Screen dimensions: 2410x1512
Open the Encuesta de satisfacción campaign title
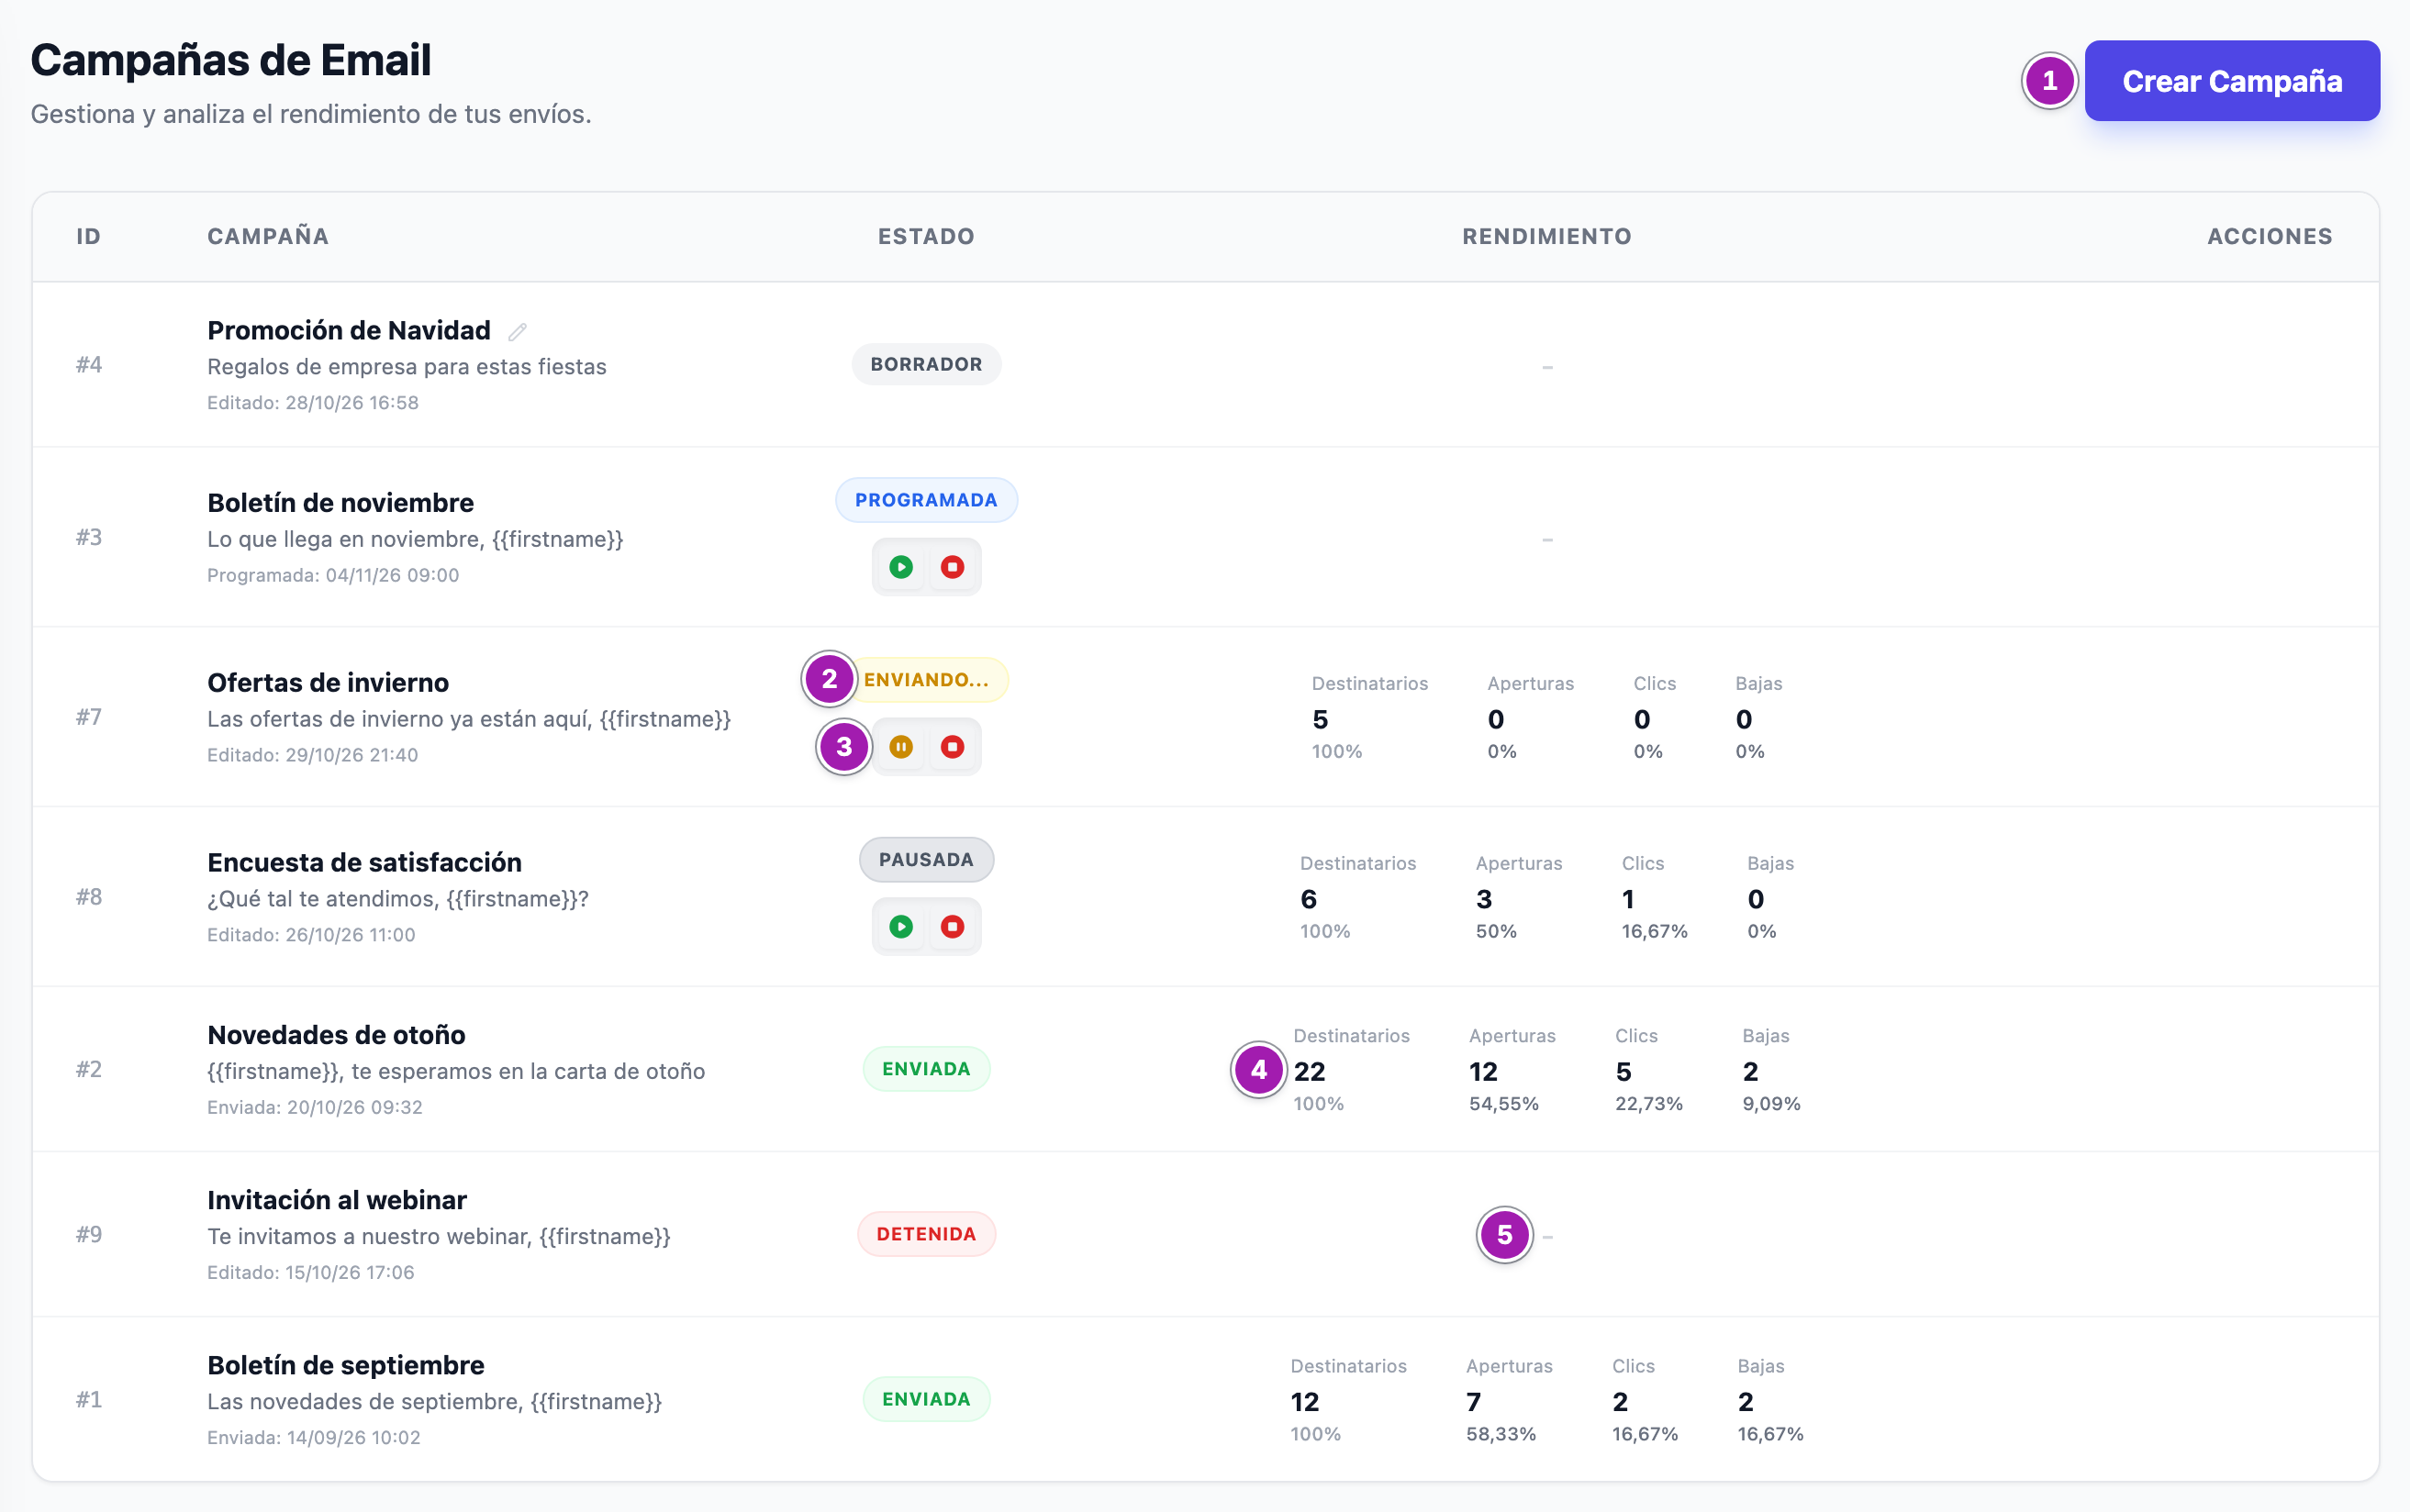point(364,862)
